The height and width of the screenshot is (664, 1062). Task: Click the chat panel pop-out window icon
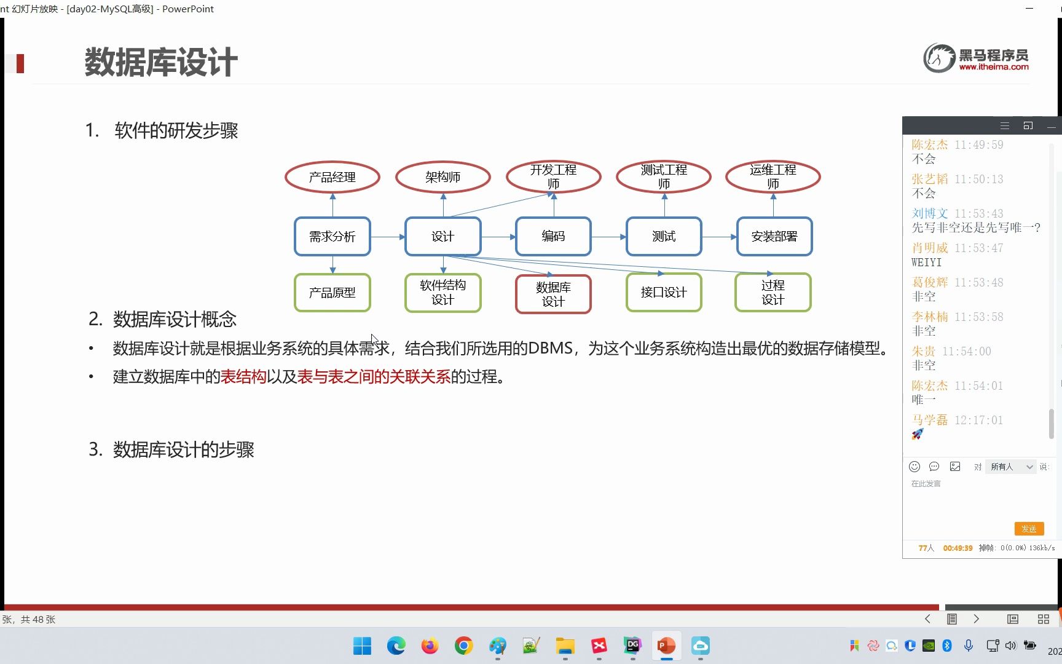[1028, 125]
